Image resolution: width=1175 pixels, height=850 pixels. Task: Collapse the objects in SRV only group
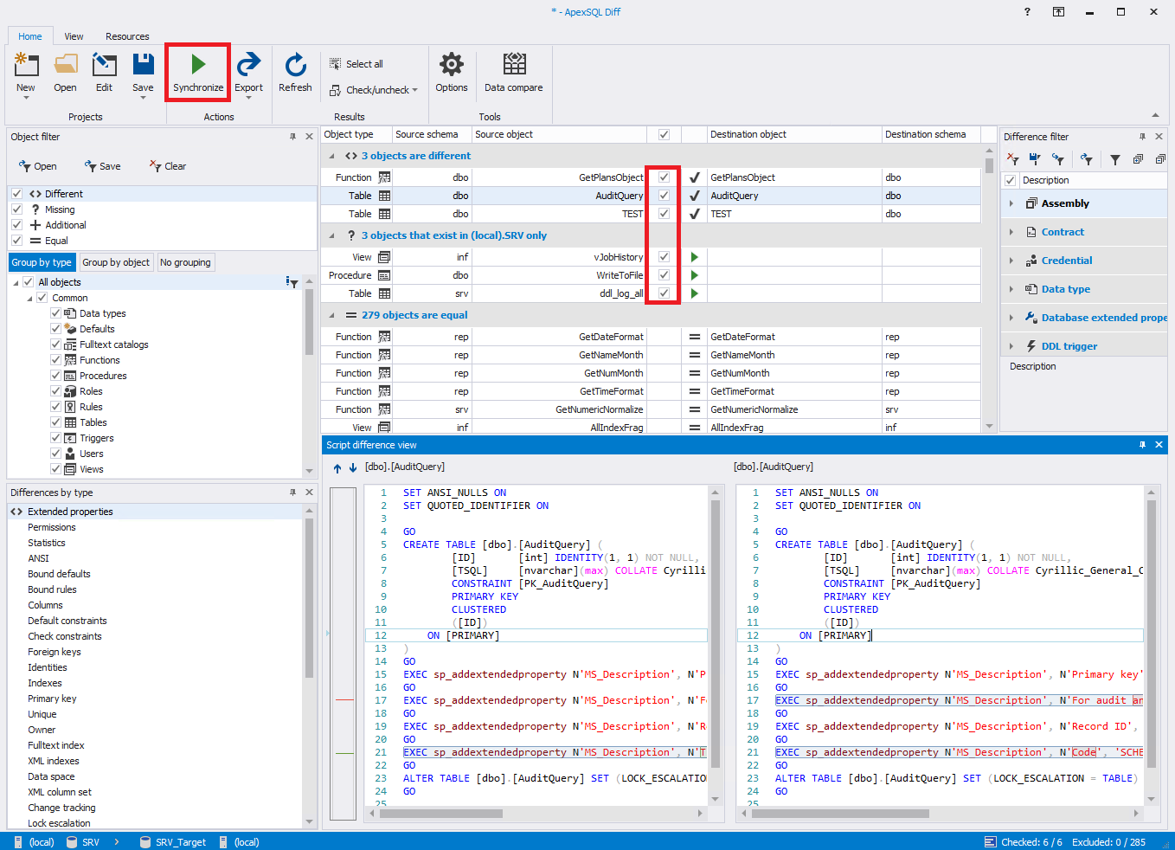tap(332, 235)
